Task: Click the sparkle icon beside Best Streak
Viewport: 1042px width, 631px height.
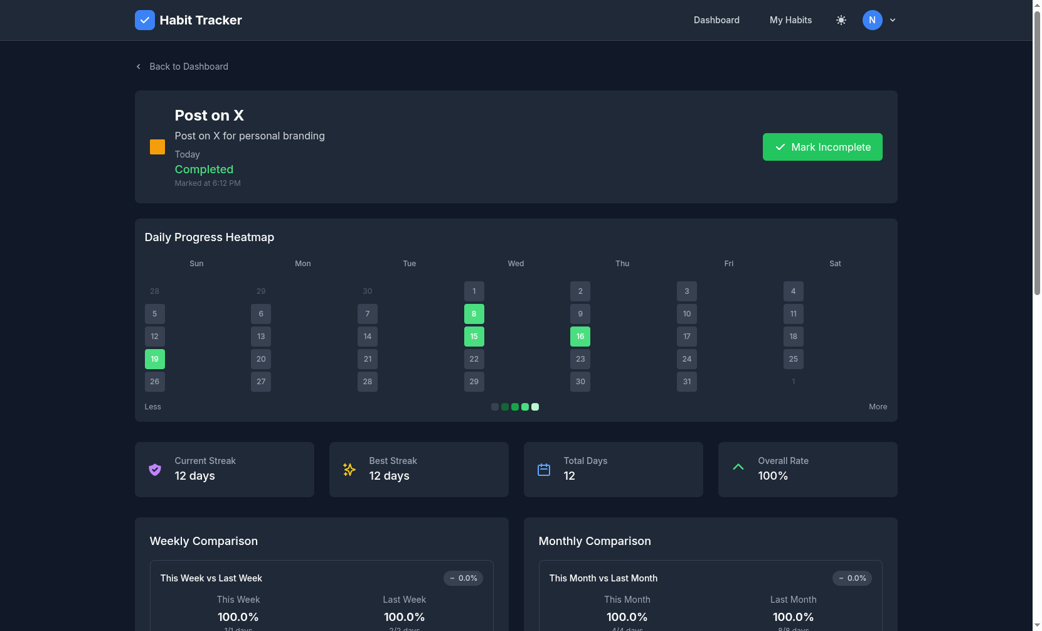Action: (x=349, y=469)
